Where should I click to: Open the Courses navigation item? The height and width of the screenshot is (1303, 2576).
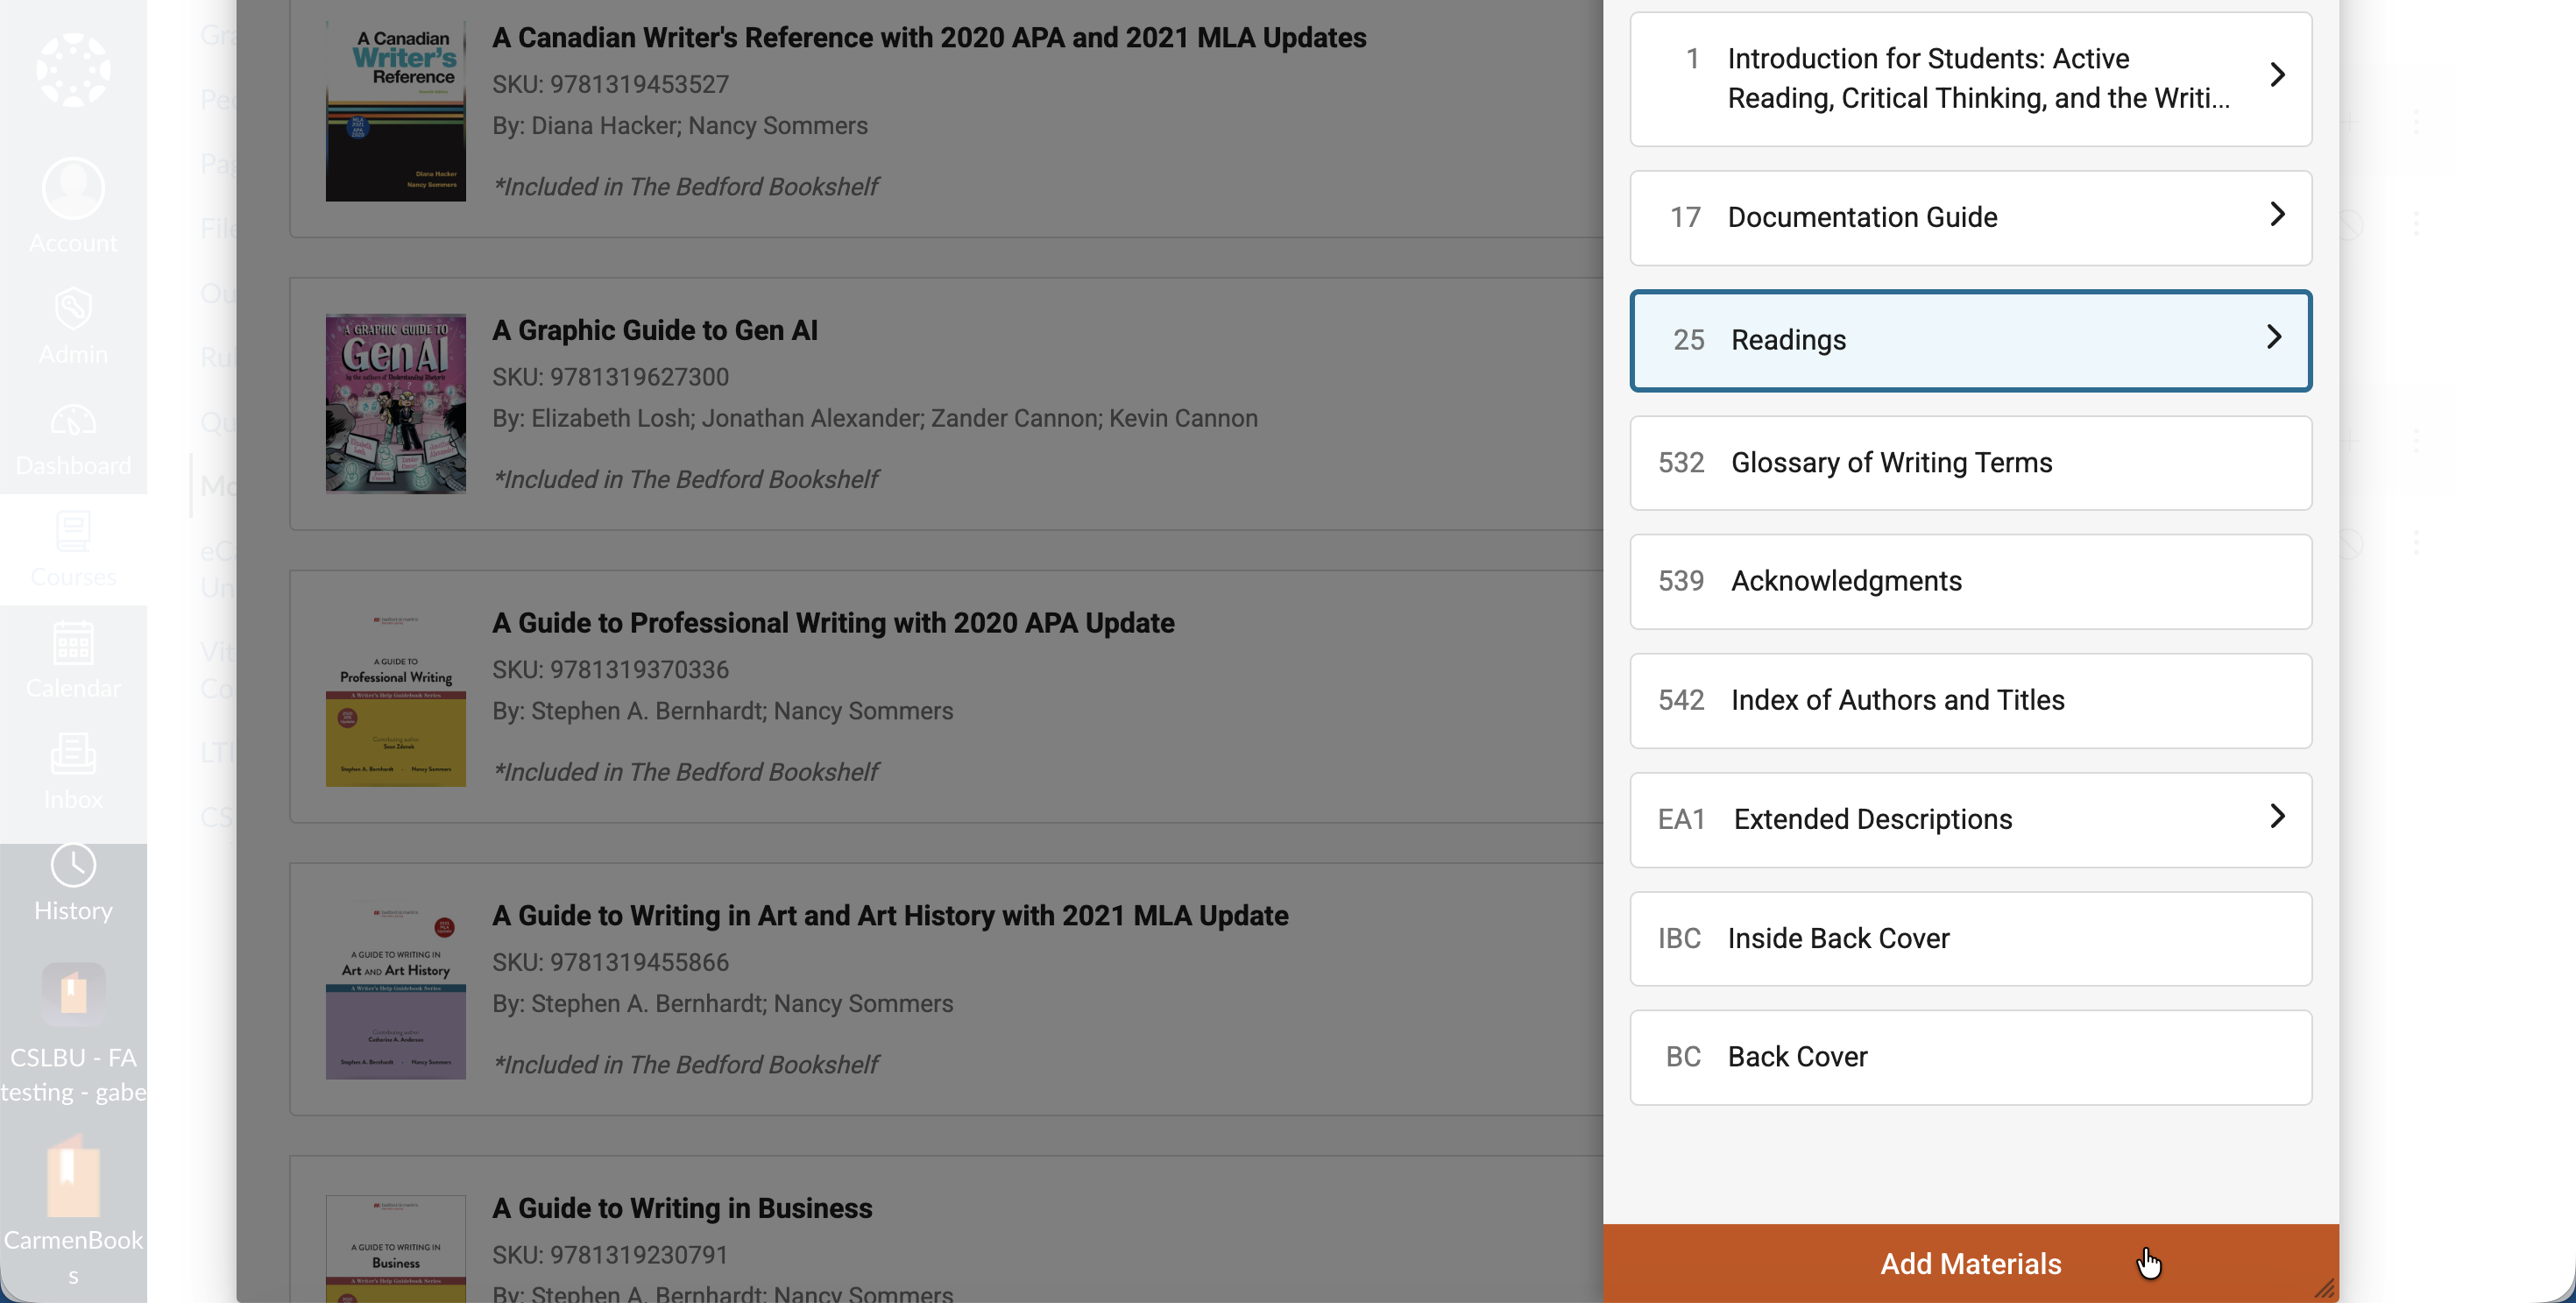(x=73, y=549)
